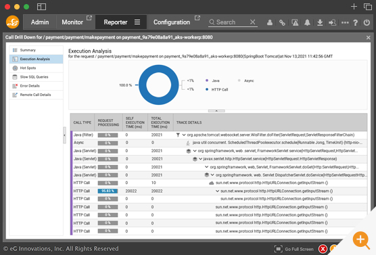
Task: Collapse the 95.83% HTTP Call trace node
Action: [x=217, y=191]
